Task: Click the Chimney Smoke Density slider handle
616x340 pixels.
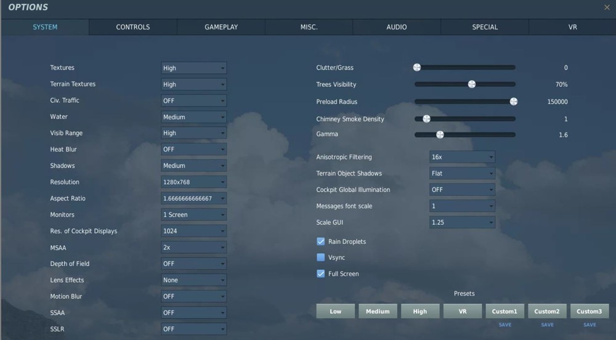Action: point(426,118)
